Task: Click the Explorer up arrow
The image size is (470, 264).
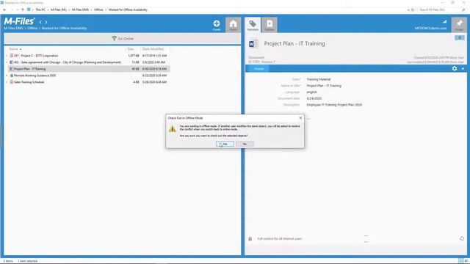Action: coord(23,10)
